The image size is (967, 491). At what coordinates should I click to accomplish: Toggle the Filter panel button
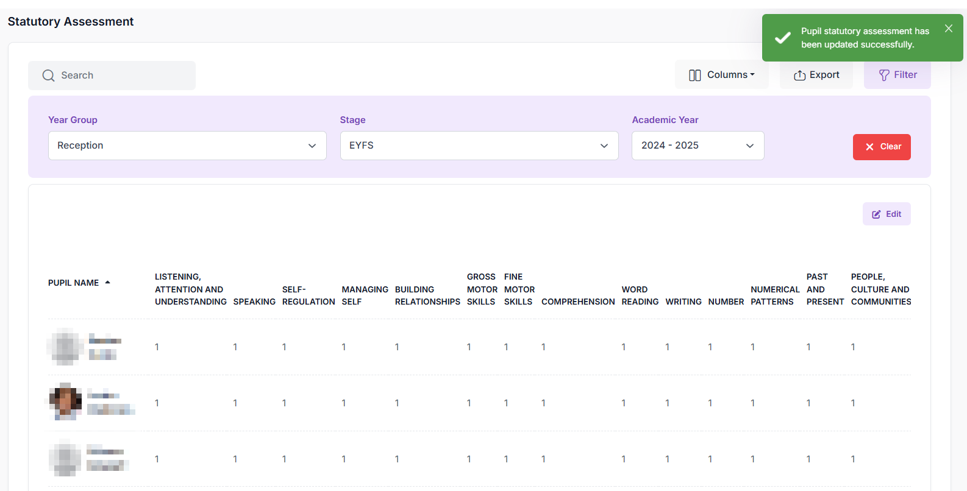tap(897, 75)
